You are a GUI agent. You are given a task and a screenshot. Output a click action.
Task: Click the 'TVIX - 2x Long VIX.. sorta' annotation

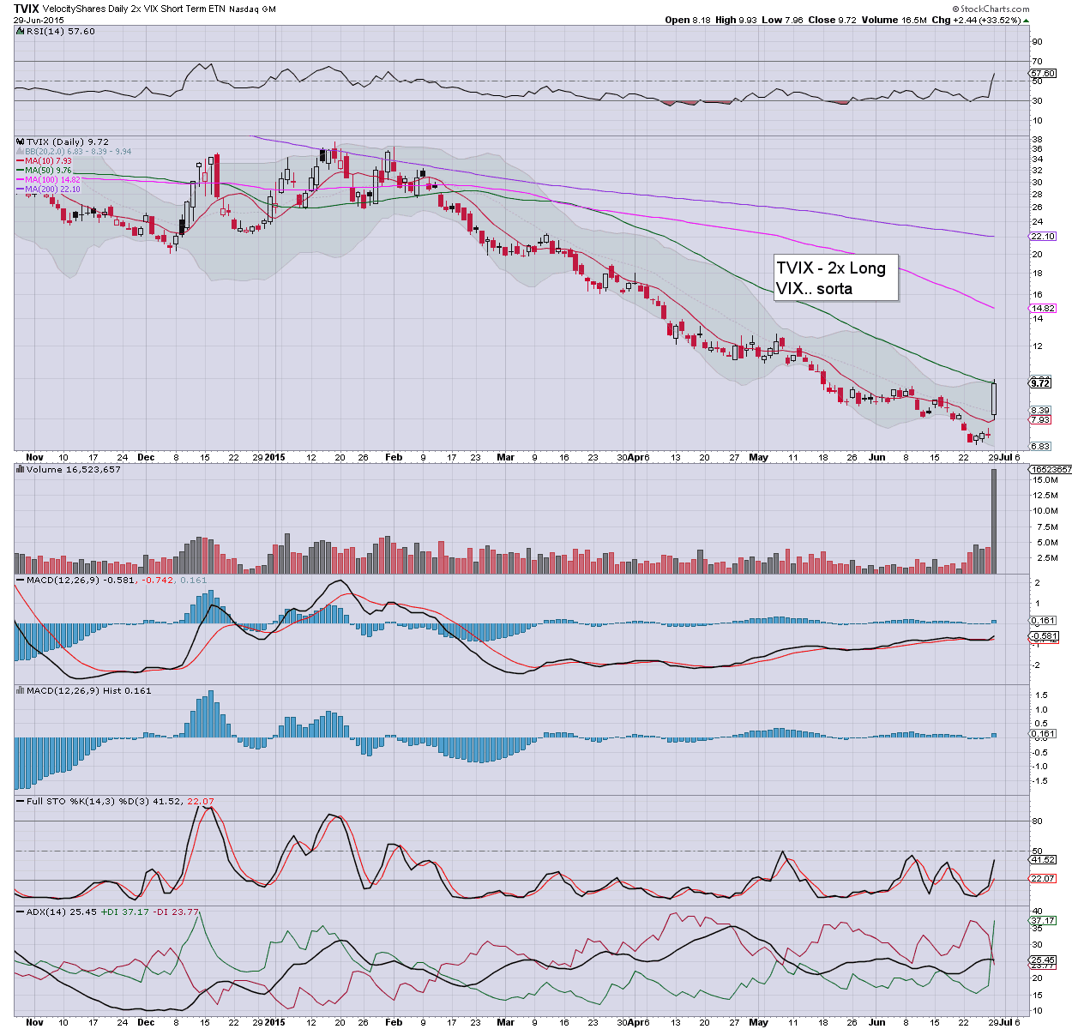click(x=834, y=278)
